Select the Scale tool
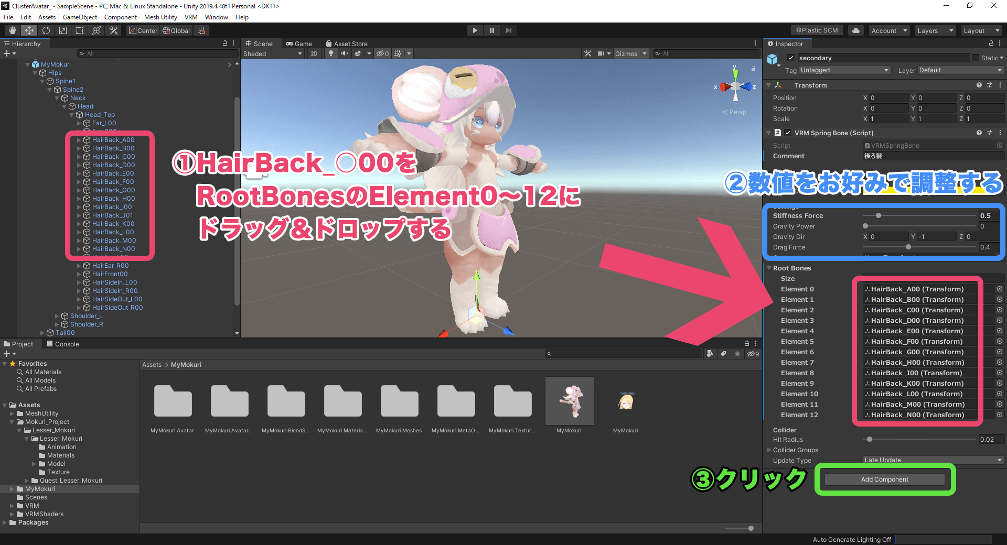1007x545 pixels. (x=62, y=30)
